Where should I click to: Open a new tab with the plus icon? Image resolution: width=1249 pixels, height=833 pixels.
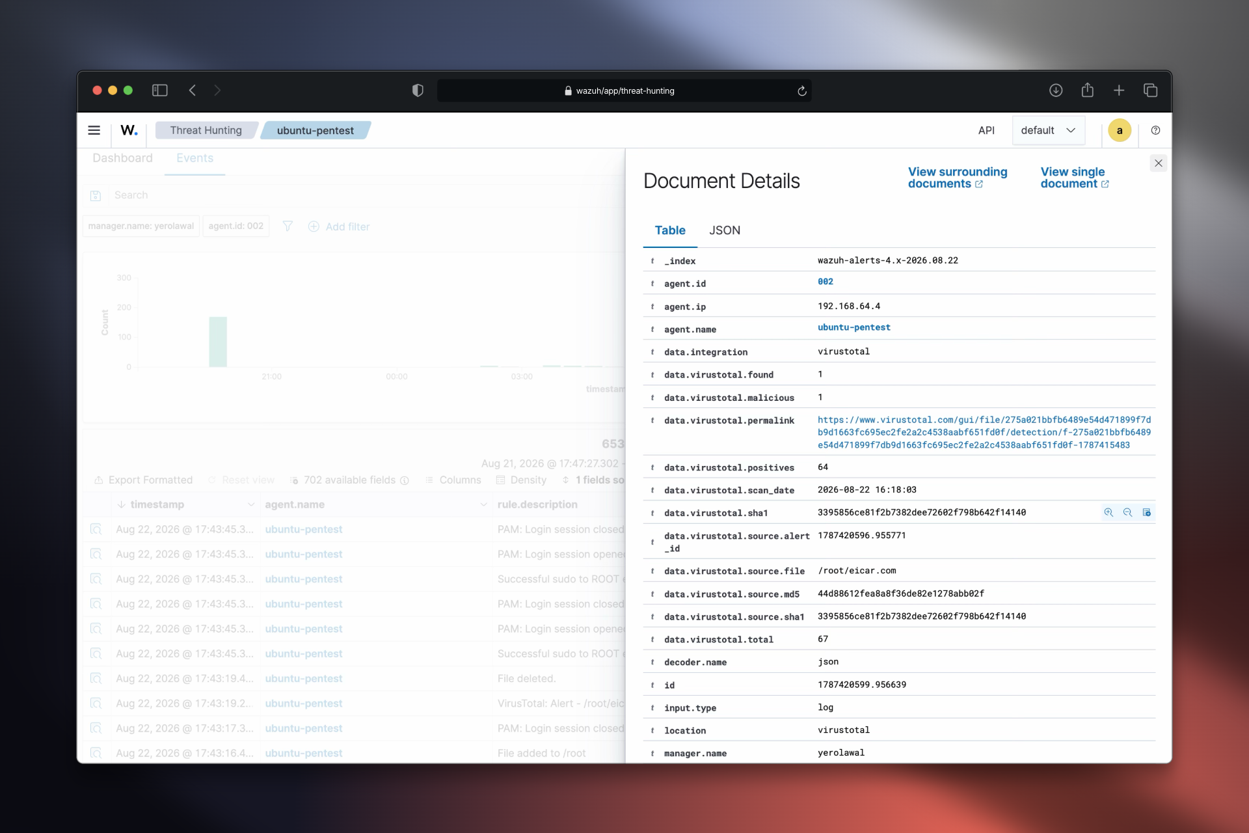click(1119, 90)
